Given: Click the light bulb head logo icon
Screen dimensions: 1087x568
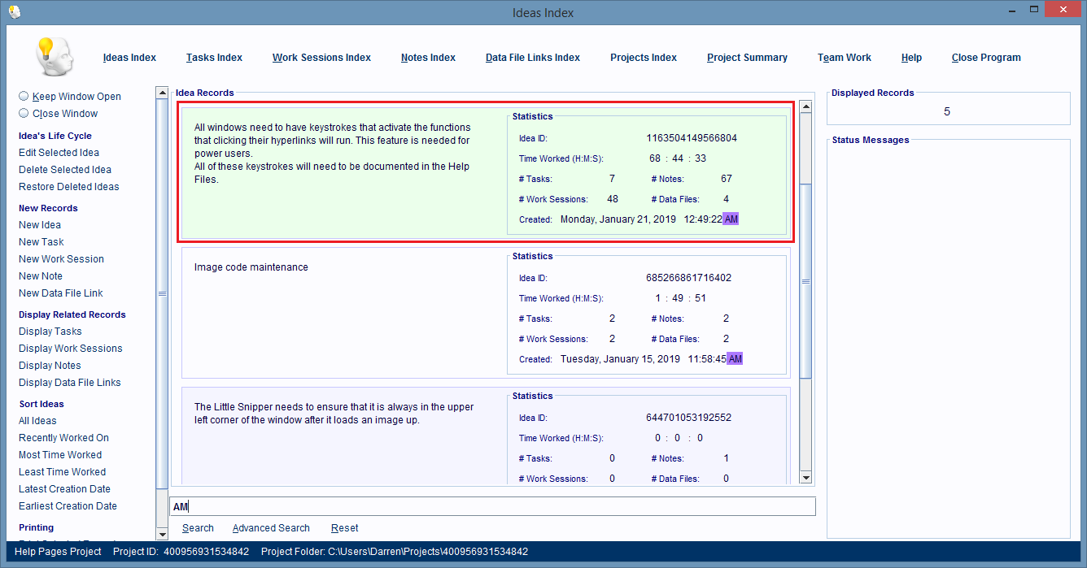Looking at the screenshot, I should coord(54,58).
